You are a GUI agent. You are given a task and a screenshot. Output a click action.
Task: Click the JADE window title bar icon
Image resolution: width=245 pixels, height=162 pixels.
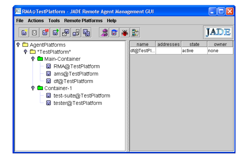tap(18, 11)
